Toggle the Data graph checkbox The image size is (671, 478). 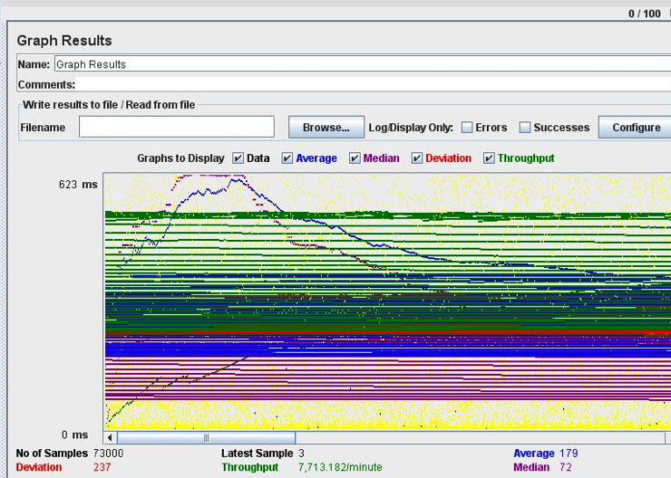[238, 158]
